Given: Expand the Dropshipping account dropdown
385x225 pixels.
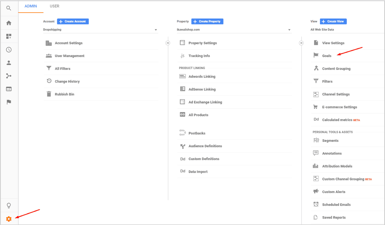Looking at the screenshot, I should click(x=100, y=30).
